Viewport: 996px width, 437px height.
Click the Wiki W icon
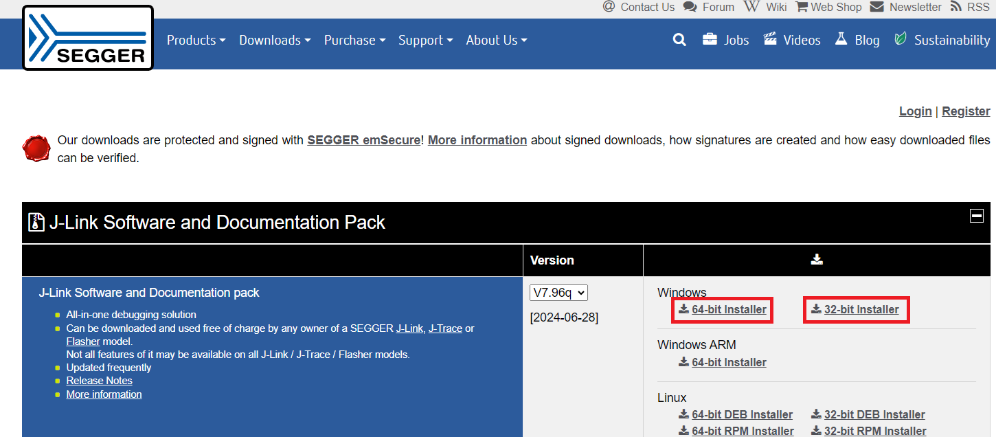(752, 6)
